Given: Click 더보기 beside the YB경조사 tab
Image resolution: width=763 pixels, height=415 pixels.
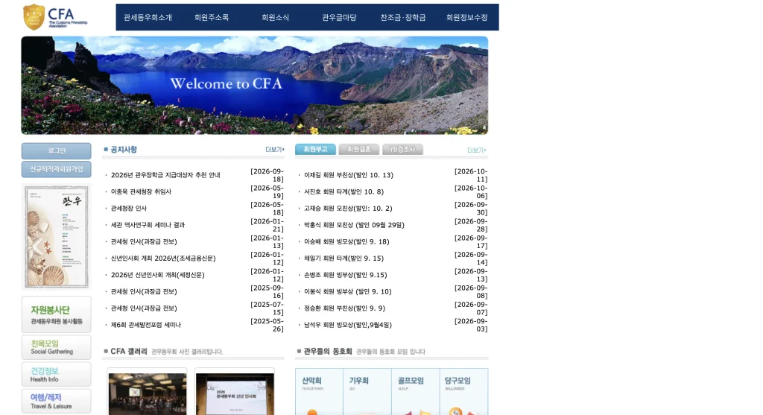Looking at the screenshot, I should tap(477, 151).
